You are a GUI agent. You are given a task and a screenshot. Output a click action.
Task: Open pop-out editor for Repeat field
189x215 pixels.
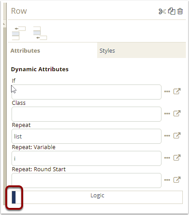click(177, 135)
